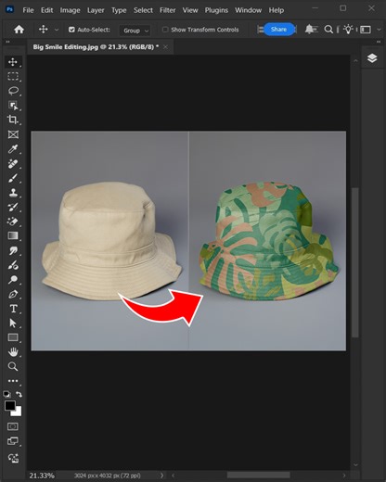Open the Discover lightbulb panel
This screenshot has height=482, width=386.
[x=348, y=30]
